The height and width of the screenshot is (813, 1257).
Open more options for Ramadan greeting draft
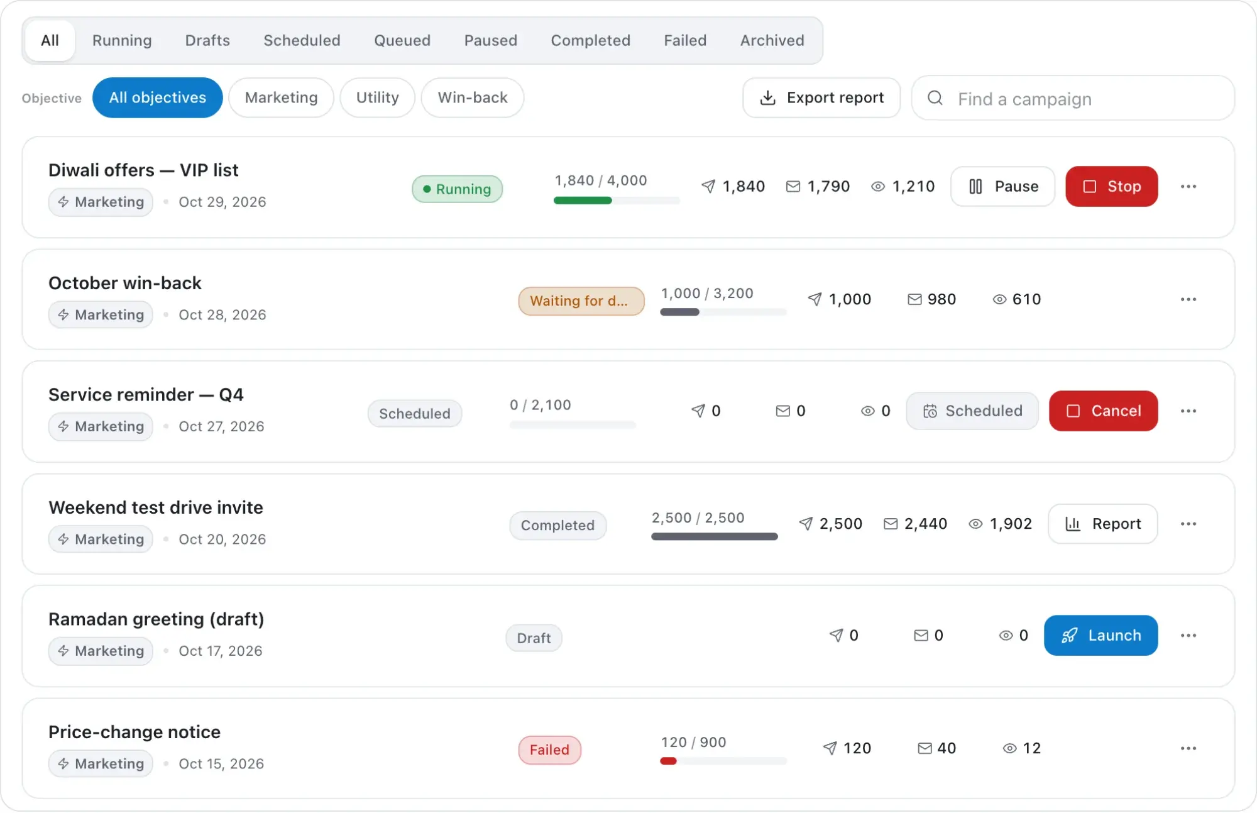coord(1188,636)
